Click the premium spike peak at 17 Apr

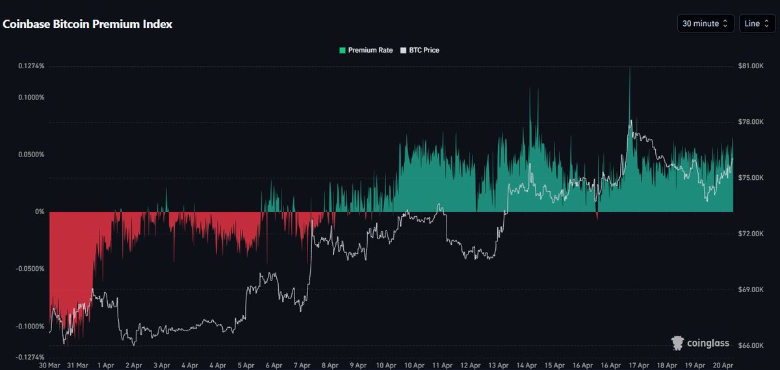[629, 68]
